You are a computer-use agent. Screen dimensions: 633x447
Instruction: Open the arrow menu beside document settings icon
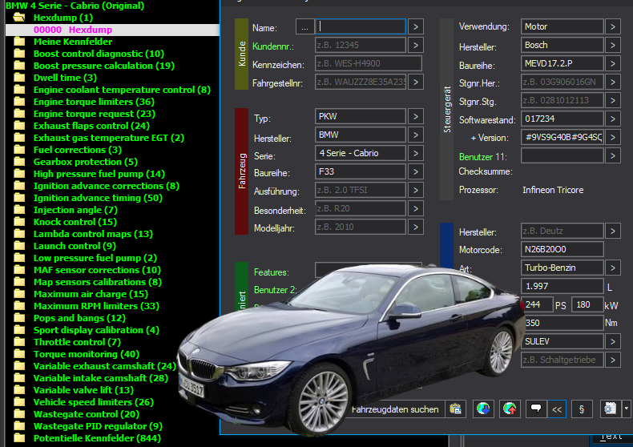click(x=626, y=409)
